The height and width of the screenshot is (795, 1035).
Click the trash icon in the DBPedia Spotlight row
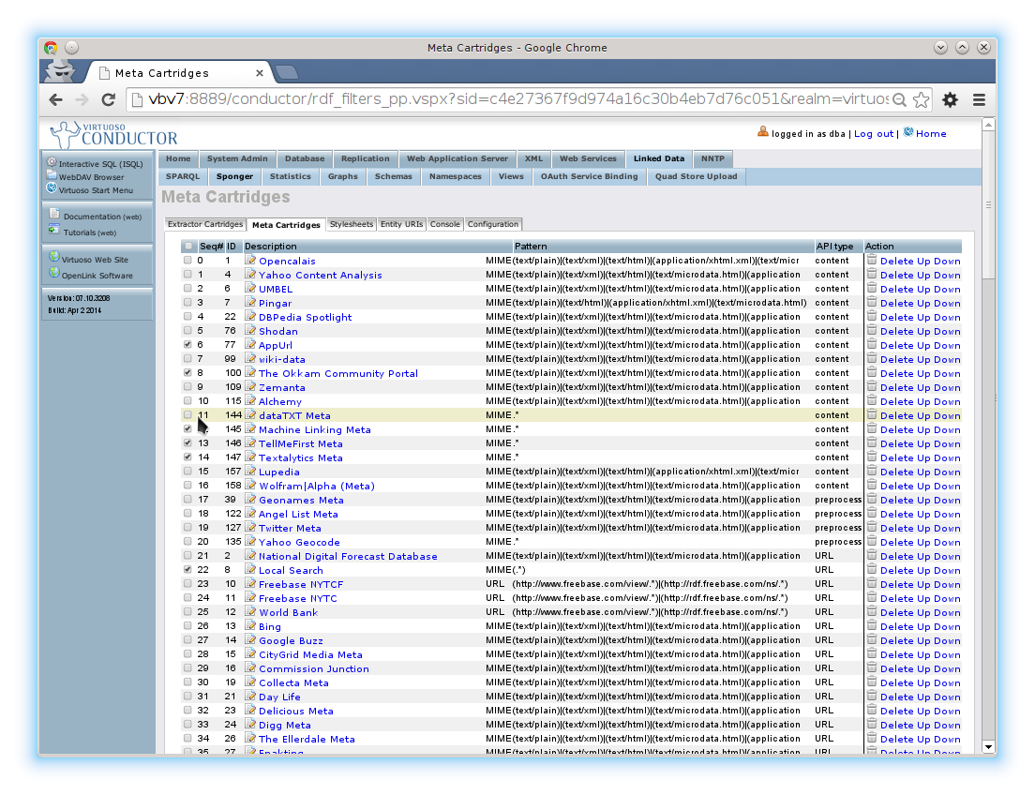[872, 317]
